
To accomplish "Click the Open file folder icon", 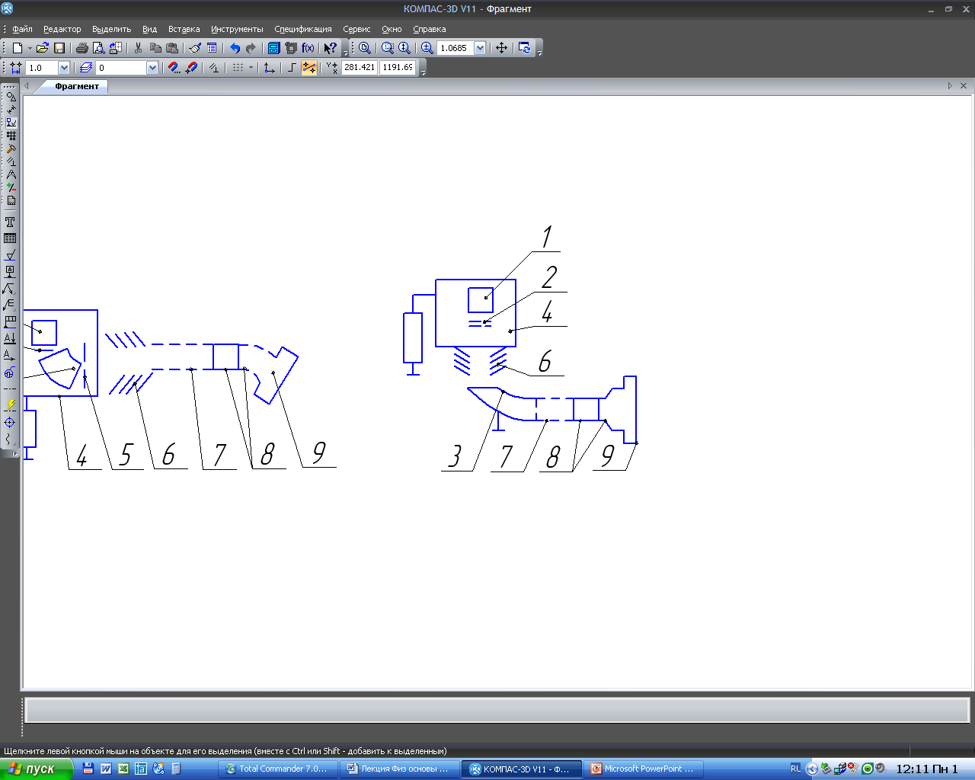I will point(43,48).
